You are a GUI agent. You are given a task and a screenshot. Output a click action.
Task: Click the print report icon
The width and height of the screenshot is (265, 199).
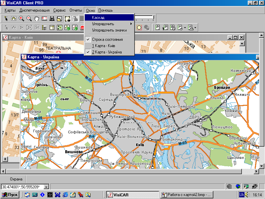pos(191,28)
